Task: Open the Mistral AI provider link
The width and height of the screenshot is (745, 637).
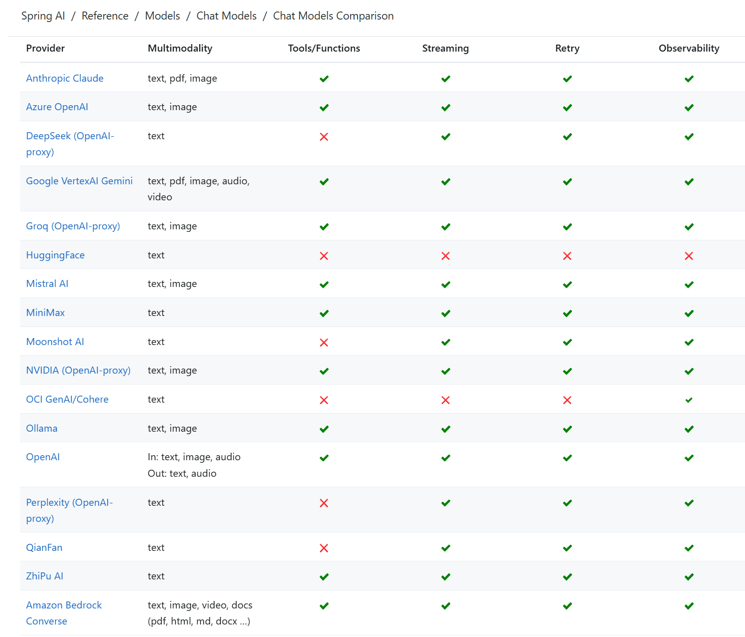Action: tap(47, 283)
